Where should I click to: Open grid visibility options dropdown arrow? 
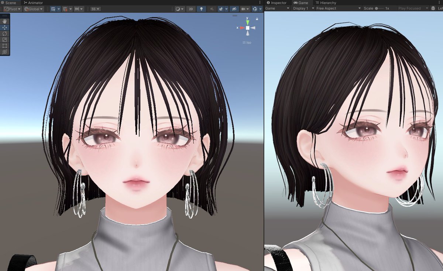click(58, 9)
